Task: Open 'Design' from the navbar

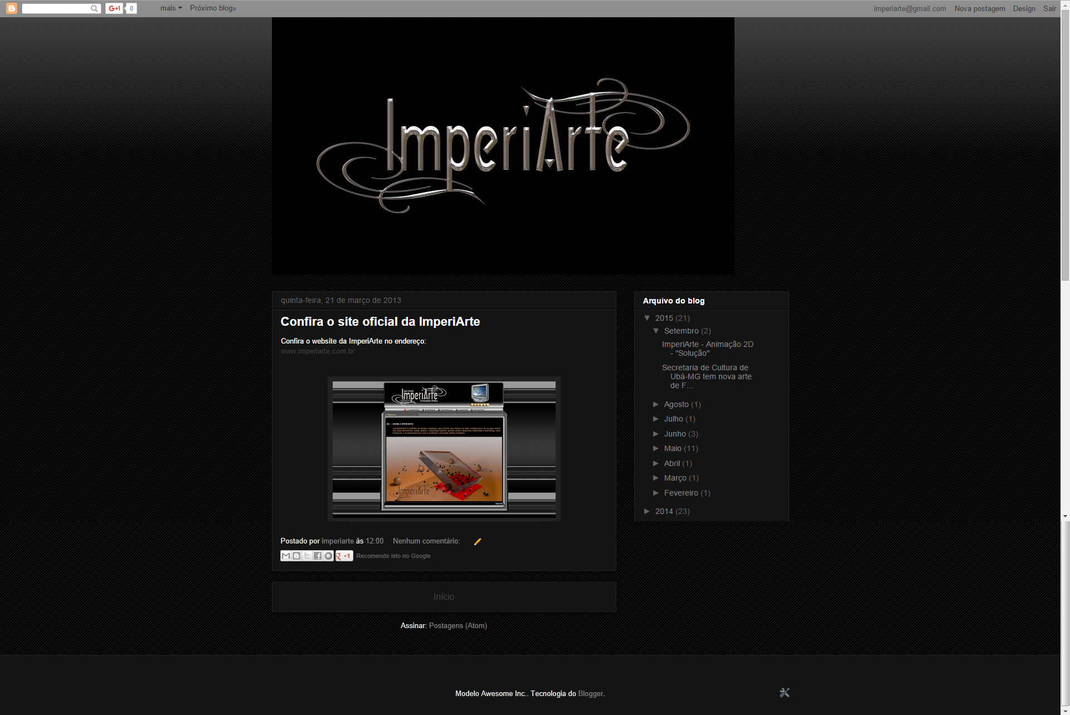Action: click(1024, 8)
